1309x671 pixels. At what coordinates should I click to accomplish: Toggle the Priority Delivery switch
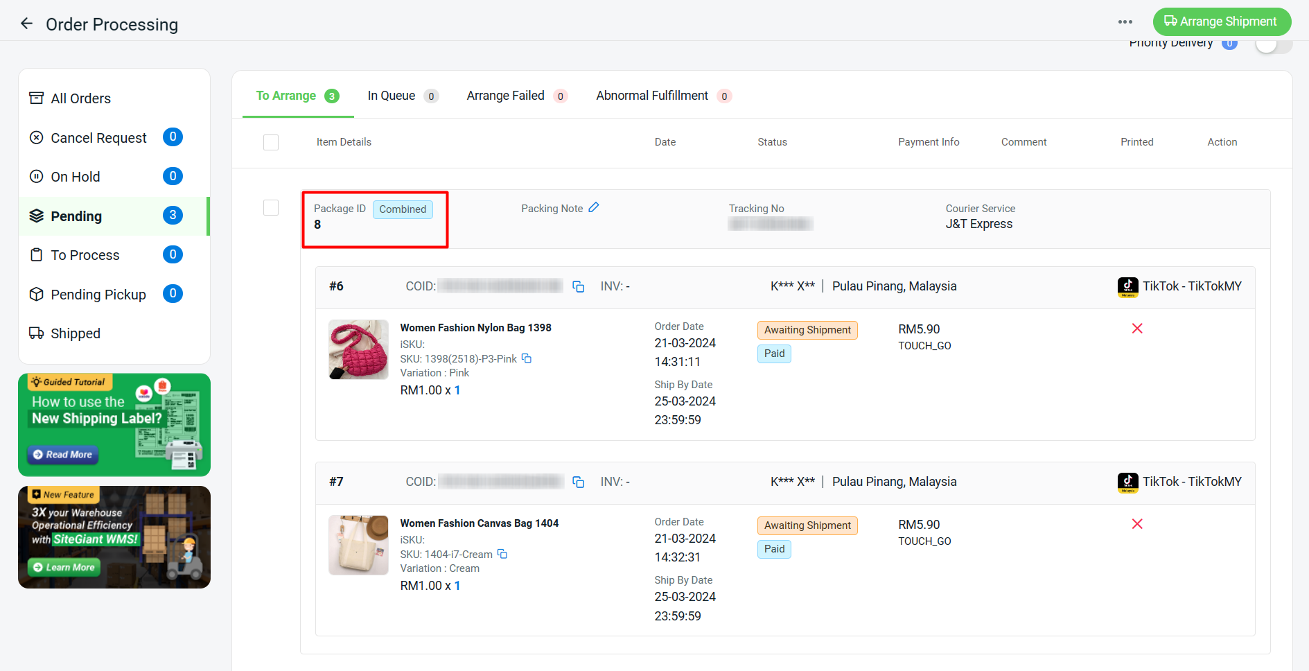click(1273, 44)
